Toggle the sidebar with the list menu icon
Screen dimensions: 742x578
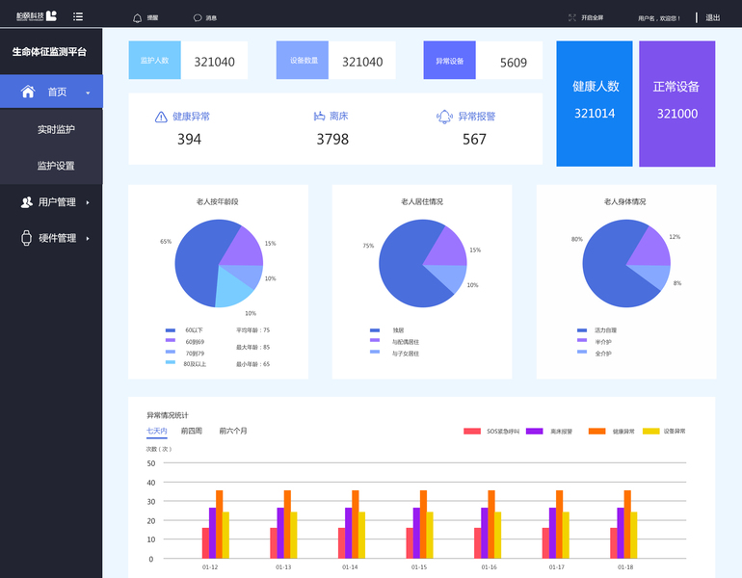click(x=78, y=16)
